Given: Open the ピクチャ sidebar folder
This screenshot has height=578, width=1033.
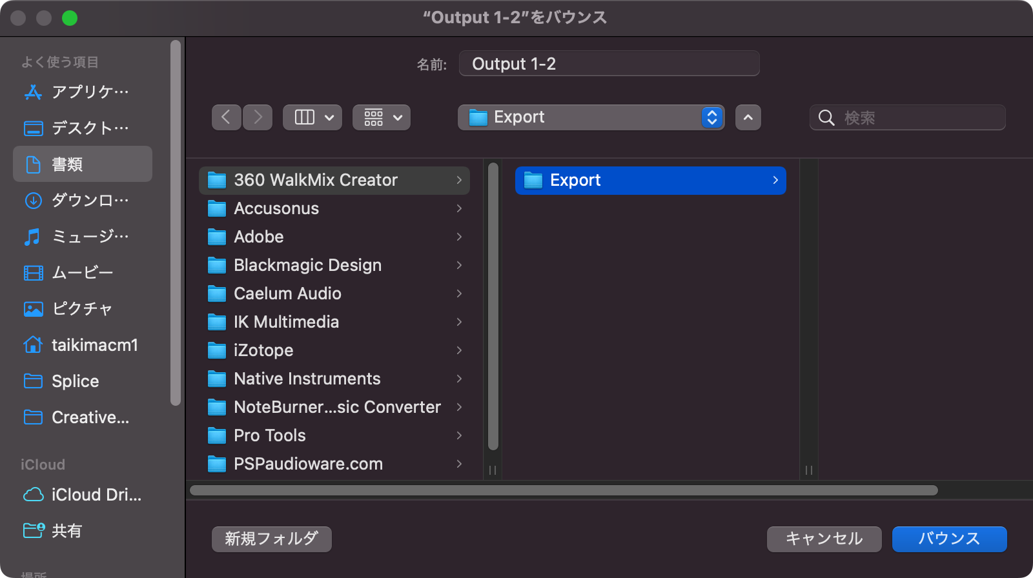Looking at the screenshot, I should coord(83,309).
